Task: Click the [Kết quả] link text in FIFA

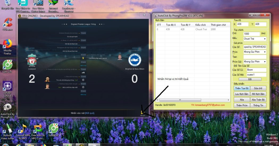Action: point(90,113)
